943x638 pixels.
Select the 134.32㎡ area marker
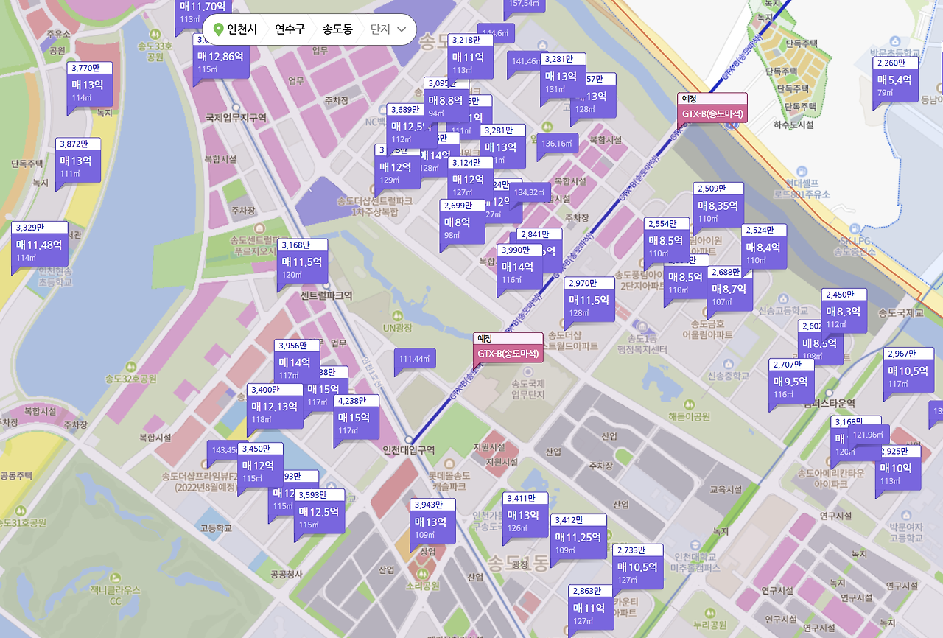[x=529, y=192]
